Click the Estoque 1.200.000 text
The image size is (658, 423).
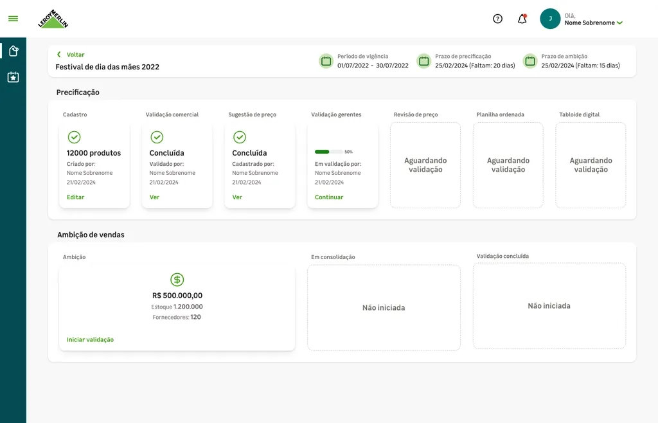coord(177,307)
